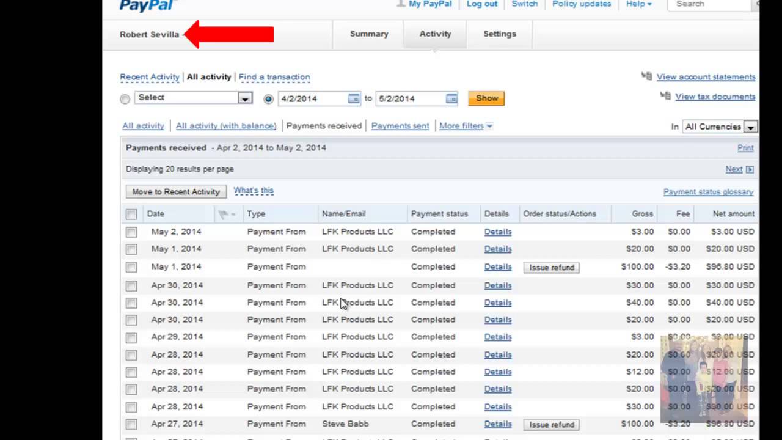782x440 pixels.
Task: Click the Name/Email column header
Action: [x=344, y=214]
